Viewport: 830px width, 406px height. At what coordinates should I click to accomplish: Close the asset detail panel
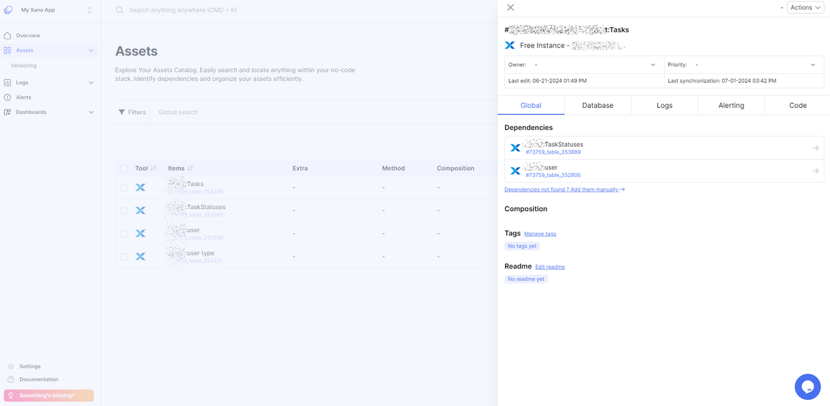[510, 8]
